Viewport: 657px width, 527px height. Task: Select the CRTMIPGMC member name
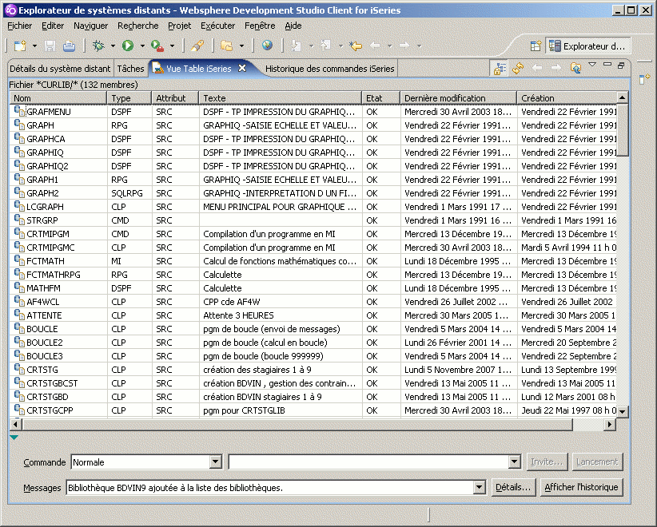50,248
